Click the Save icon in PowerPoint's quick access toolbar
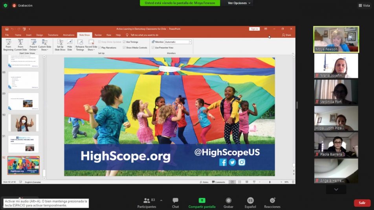Viewport: 374px width, 210px height. [x=7, y=29]
